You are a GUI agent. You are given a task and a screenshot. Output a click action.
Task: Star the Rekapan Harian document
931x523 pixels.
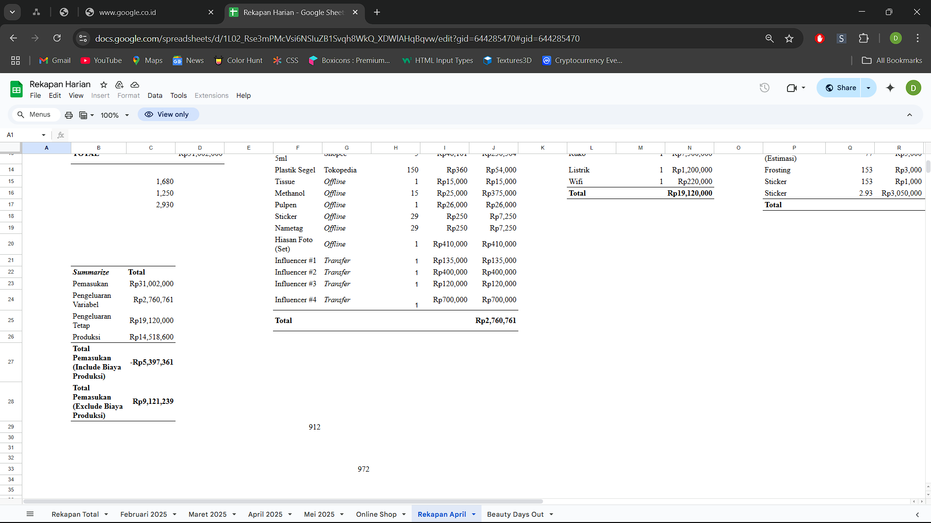pyautogui.click(x=104, y=85)
